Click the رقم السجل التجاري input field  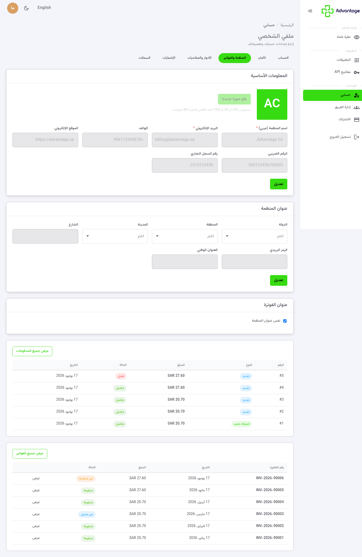click(185, 165)
